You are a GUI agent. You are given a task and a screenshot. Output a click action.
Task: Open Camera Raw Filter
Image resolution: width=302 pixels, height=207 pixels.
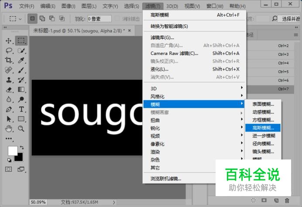(195, 53)
